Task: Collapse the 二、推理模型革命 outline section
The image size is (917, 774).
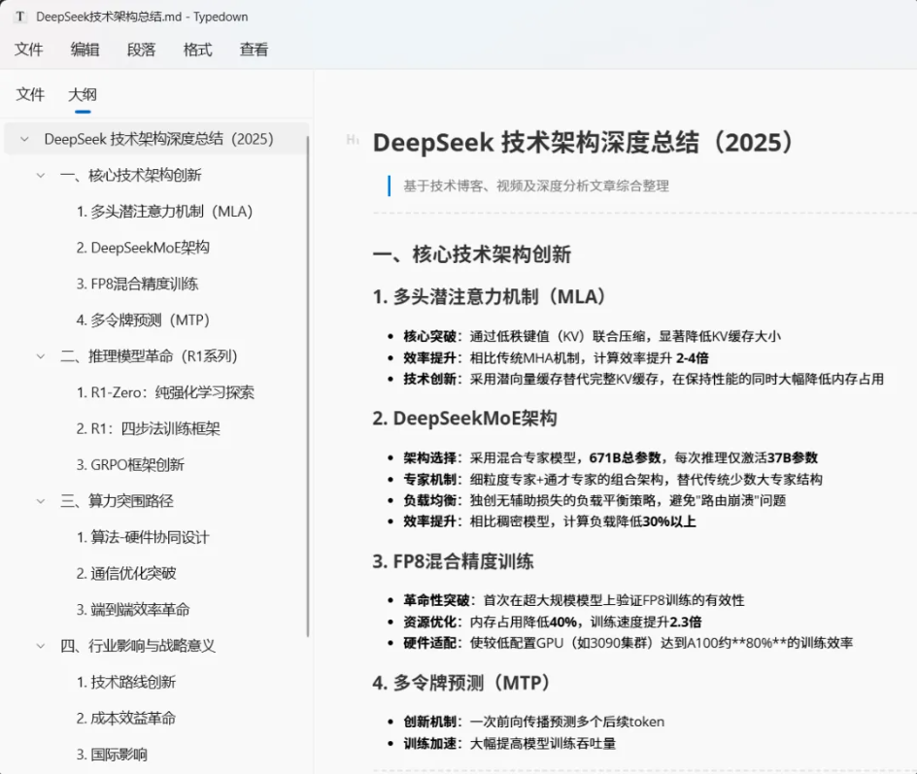Action: click(x=41, y=356)
